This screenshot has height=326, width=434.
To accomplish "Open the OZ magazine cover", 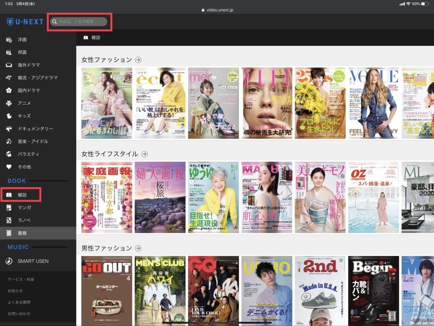I will (x=374, y=197).
